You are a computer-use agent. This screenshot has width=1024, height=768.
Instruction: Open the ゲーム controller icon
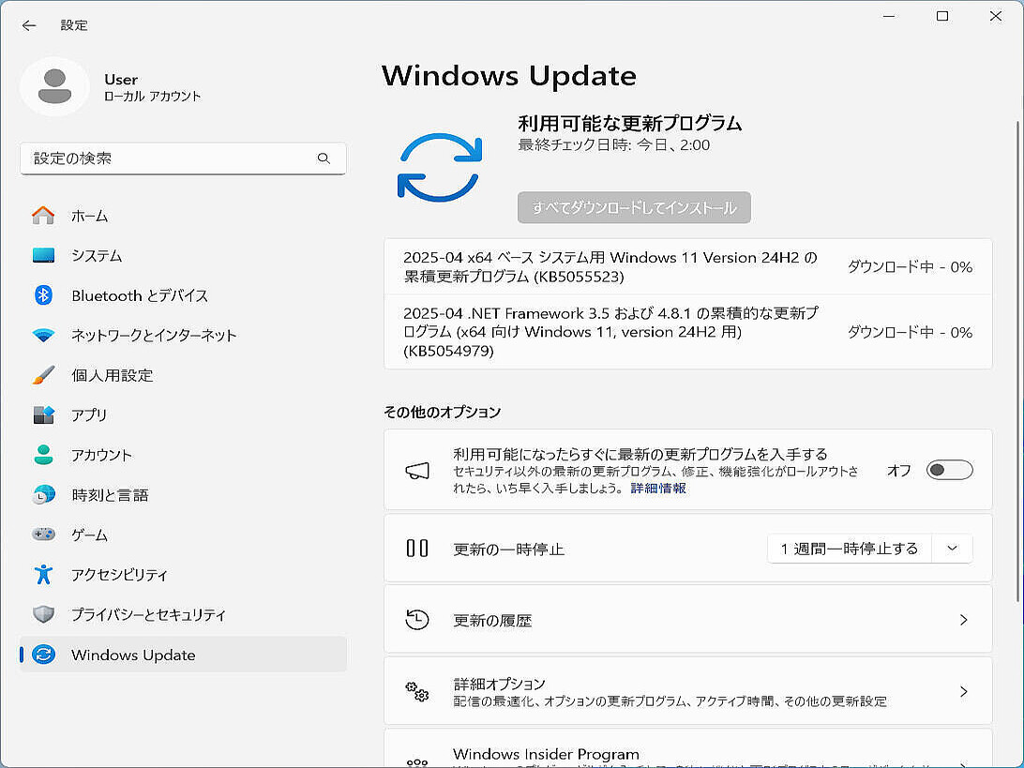tap(43, 535)
